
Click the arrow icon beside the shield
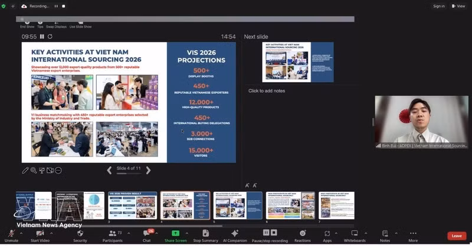13,6
